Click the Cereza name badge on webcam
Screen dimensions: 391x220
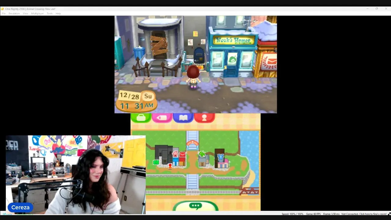click(20, 207)
